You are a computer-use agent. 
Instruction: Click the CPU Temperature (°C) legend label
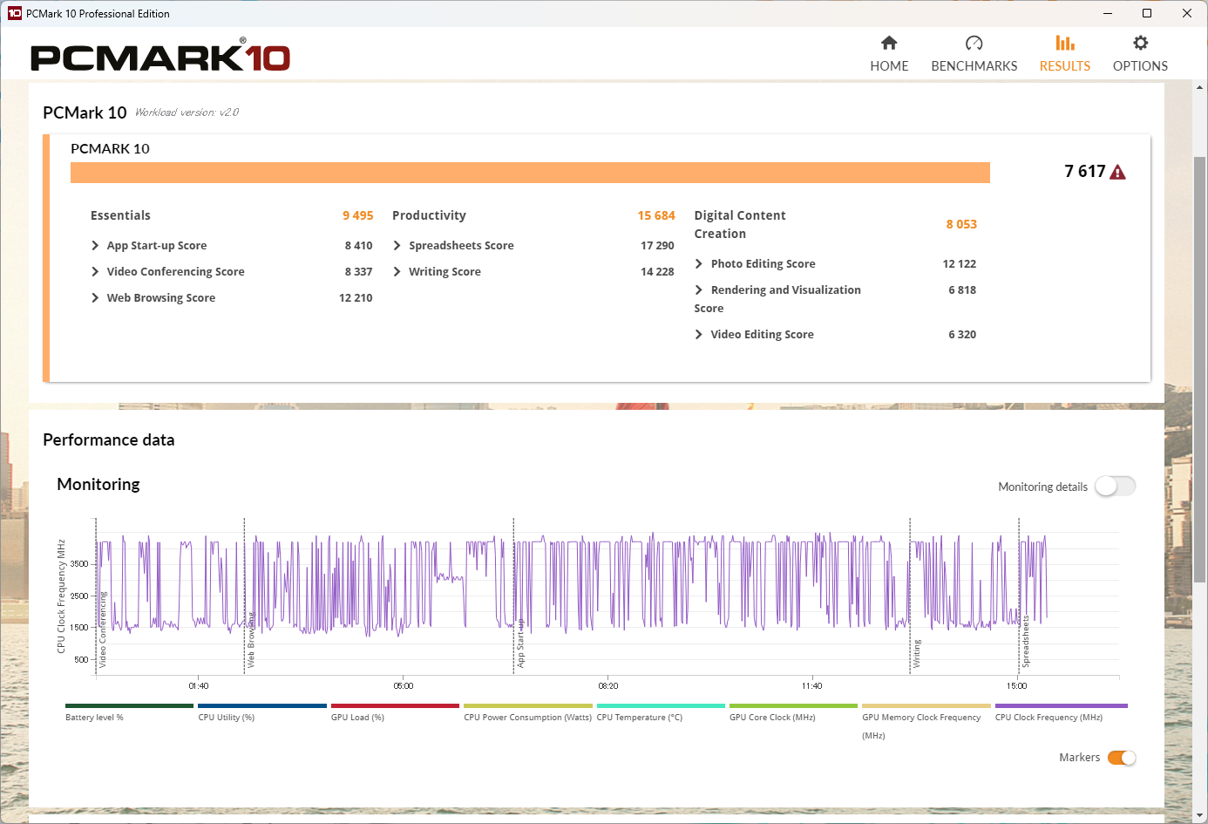[x=640, y=717]
